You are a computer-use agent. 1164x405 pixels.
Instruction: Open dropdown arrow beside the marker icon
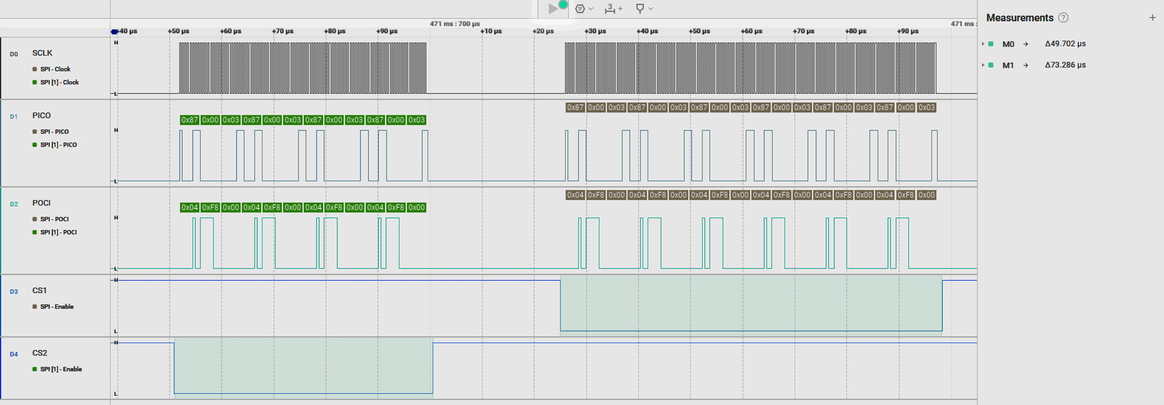tap(651, 9)
